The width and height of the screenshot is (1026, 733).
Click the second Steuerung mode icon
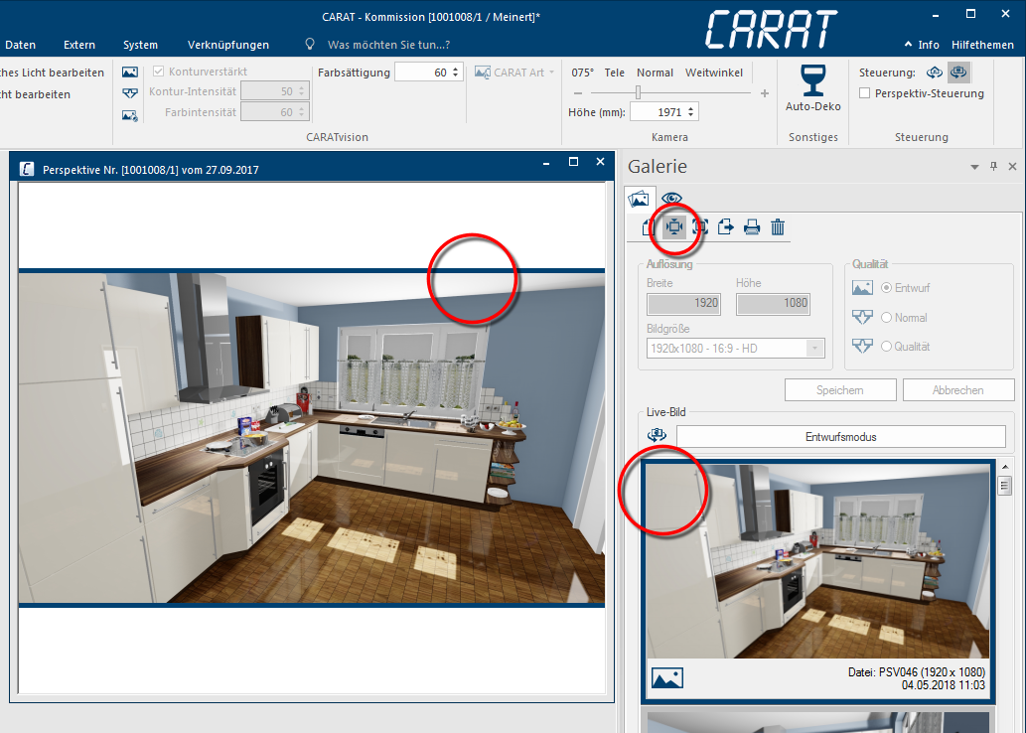point(958,73)
